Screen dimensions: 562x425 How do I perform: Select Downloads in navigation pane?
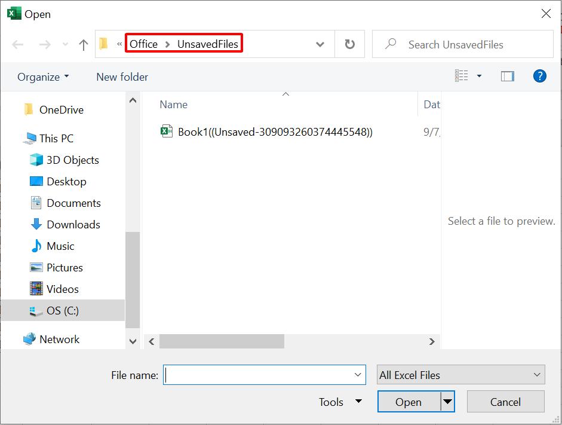[x=73, y=225]
